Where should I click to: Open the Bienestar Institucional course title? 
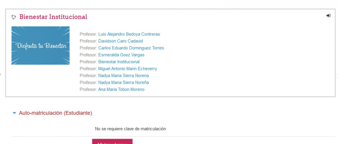(x=53, y=17)
